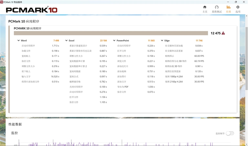Click the PCMark 10 应用程序 page heading

click(24, 21)
